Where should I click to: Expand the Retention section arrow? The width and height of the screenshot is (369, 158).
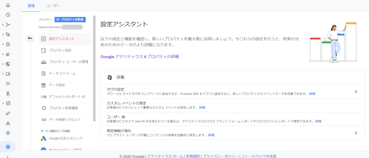(3, 54)
